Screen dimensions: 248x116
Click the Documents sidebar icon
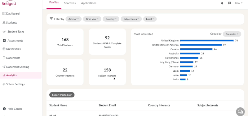[x=4, y=58]
